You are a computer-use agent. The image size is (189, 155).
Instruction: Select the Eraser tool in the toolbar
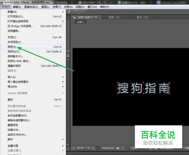point(69,12)
